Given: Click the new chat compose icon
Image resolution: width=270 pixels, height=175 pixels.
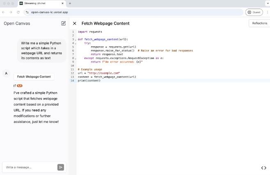Looking at the screenshot, I should [63, 23].
